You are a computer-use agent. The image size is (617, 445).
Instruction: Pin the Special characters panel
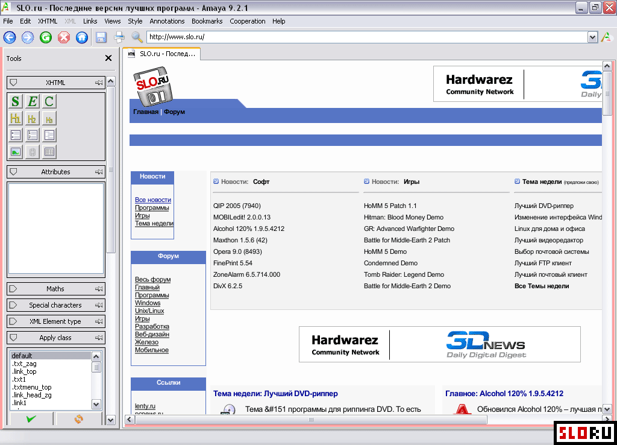[99, 305]
